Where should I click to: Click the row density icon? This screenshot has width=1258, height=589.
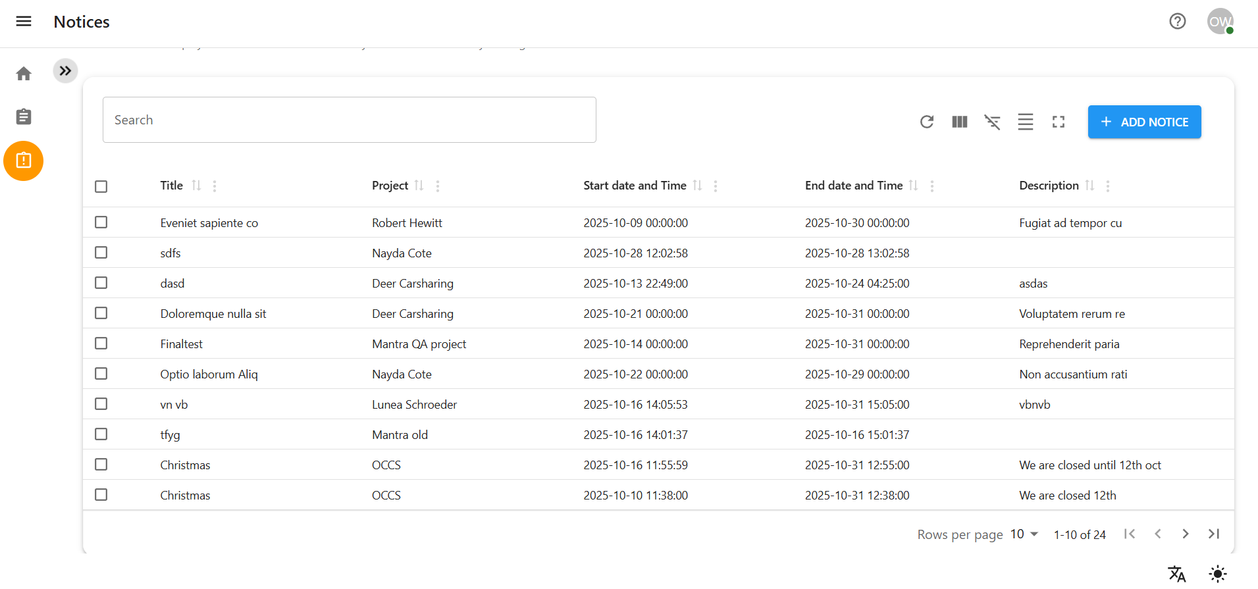[x=1025, y=122]
